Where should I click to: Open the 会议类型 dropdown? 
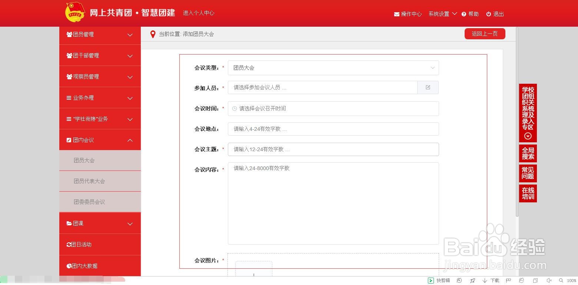(432, 68)
